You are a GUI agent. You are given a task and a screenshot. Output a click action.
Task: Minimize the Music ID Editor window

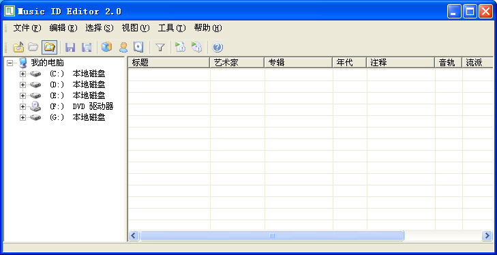pos(454,12)
